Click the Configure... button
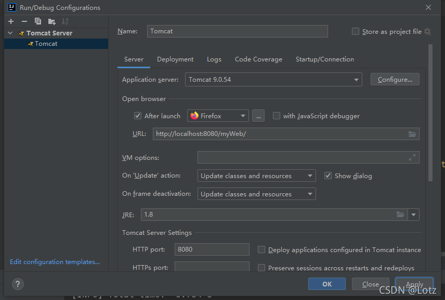This screenshot has height=300, width=445. pyautogui.click(x=395, y=79)
